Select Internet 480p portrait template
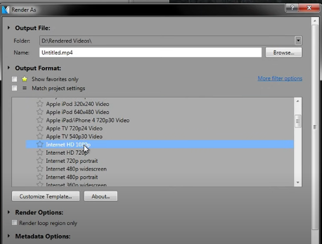 coord(72,177)
